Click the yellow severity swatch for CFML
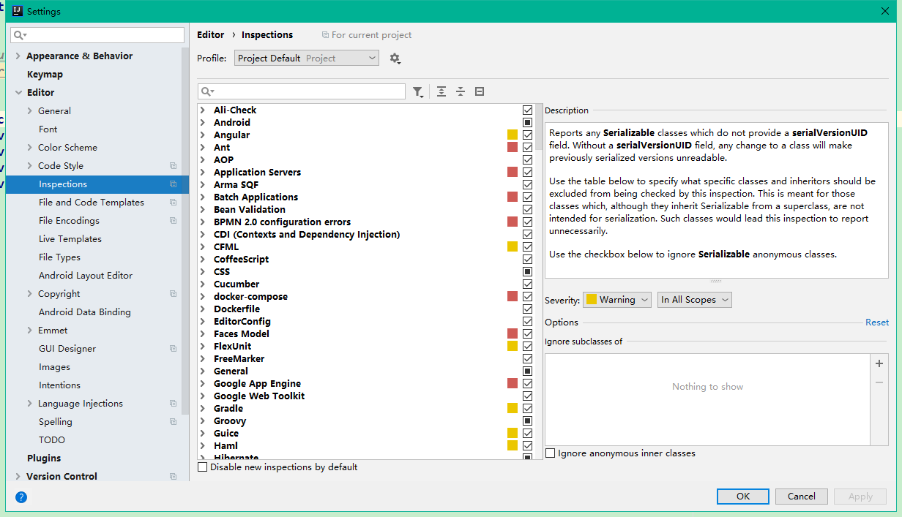 click(x=512, y=247)
